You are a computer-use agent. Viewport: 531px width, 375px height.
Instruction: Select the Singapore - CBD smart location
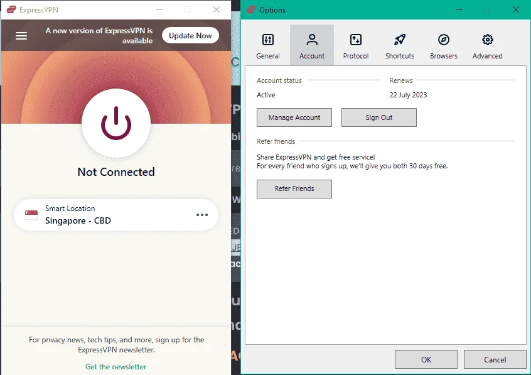coord(116,215)
